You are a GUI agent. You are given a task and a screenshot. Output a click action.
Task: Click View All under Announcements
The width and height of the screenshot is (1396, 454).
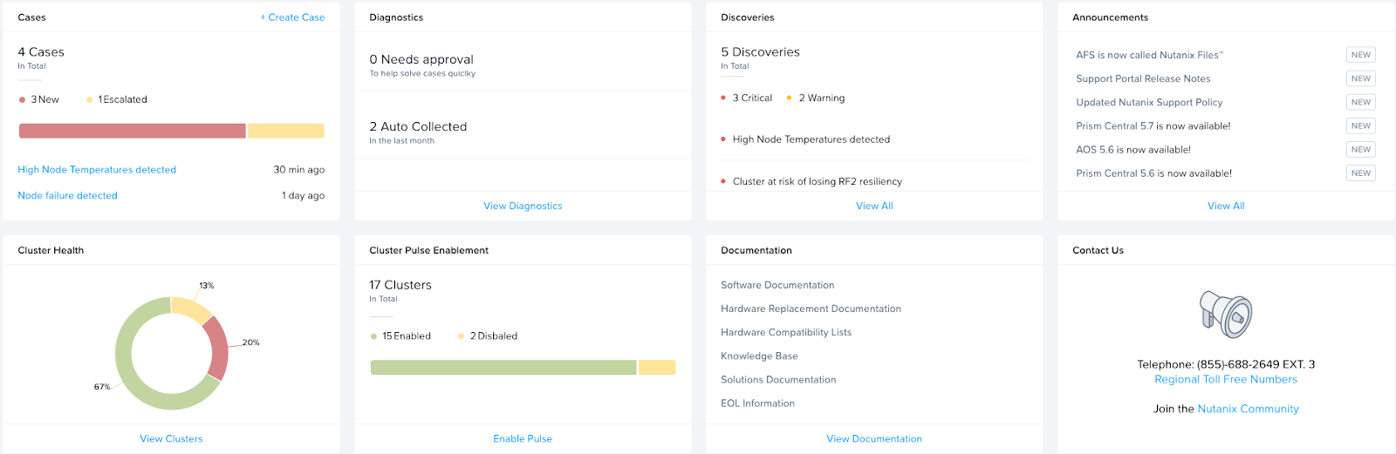pos(1225,207)
